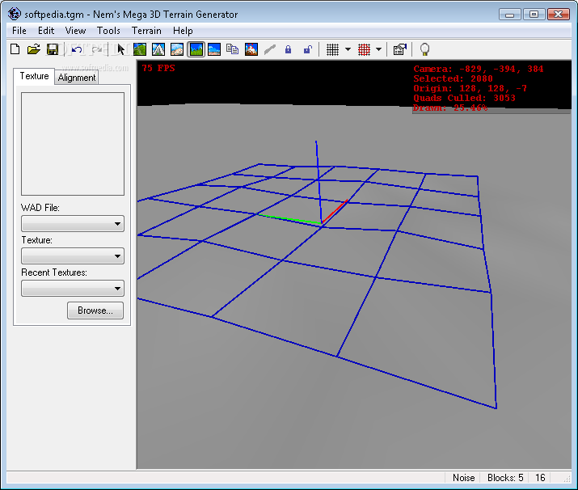Image resolution: width=578 pixels, height=490 pixels.
Task: Click the green hill terrain icon
Action: [140, 49]
